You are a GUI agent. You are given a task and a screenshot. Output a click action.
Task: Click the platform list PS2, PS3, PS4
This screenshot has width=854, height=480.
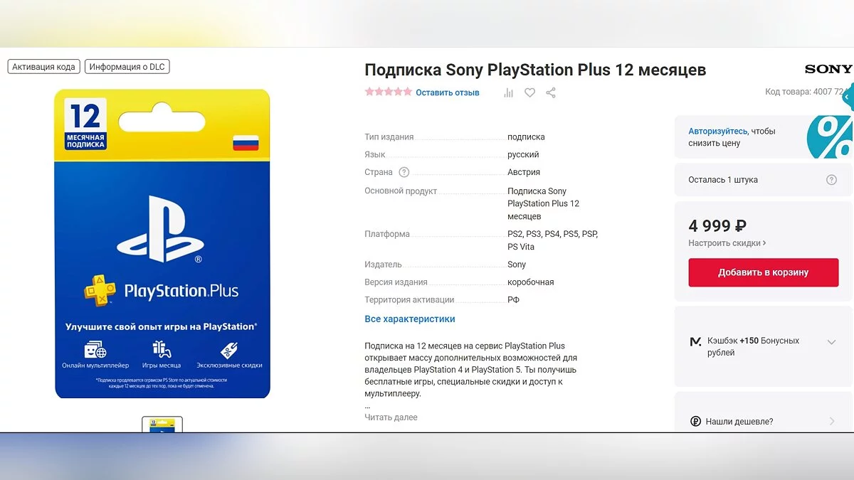pos(552,240)
